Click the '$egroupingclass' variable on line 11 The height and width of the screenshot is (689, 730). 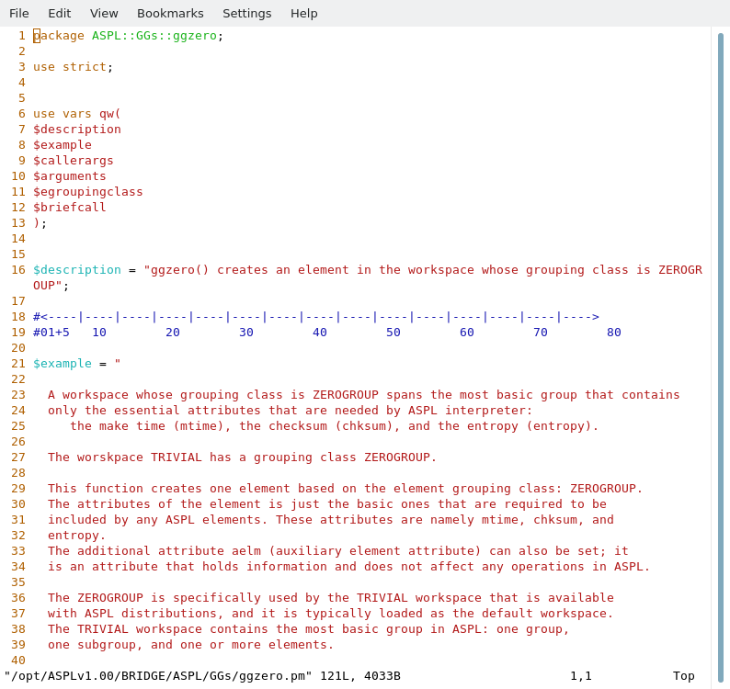click(88, 192)
